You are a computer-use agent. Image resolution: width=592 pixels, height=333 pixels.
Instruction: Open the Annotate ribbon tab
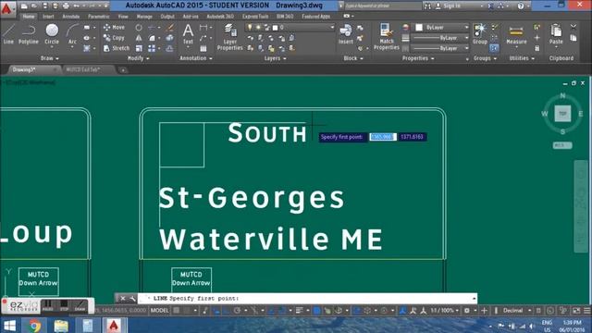(71, 17)
